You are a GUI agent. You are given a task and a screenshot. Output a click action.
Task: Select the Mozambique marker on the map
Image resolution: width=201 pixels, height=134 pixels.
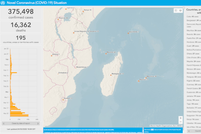(x=76, y=68)
